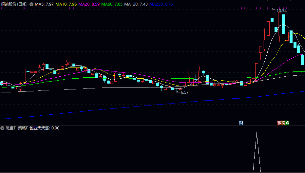Click the 6.57 low price label
This screenshot has height=173, width=305.
[185, 92]
